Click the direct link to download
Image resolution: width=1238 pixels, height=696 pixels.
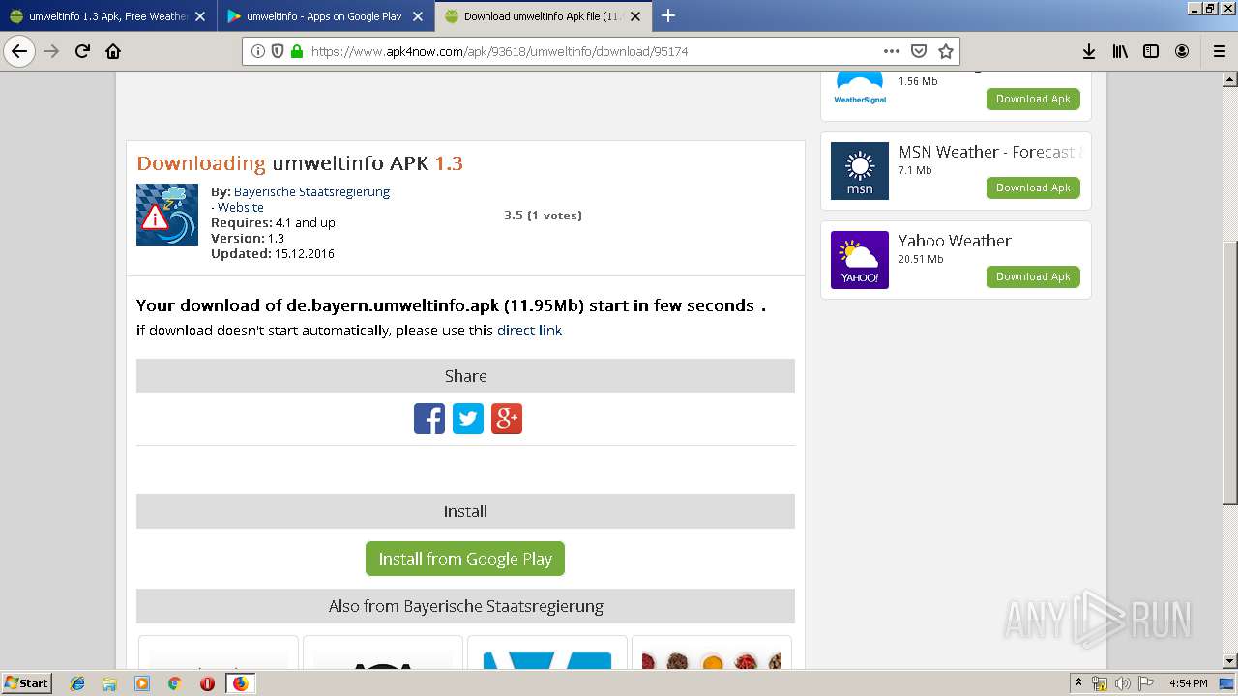point(529,331)
